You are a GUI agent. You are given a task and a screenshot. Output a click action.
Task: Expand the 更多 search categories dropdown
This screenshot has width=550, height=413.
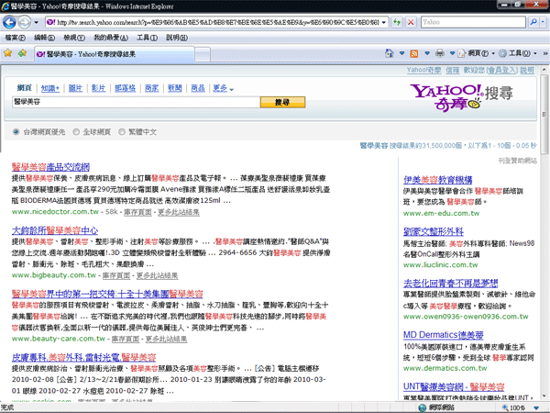(223, 88)
